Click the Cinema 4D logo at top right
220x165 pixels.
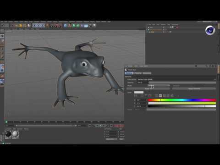(210, 30)
